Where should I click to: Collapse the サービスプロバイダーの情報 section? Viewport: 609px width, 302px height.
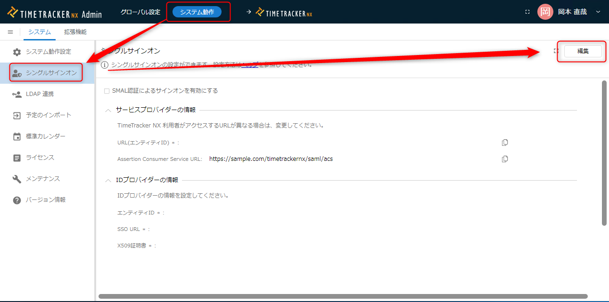[108, 110]
